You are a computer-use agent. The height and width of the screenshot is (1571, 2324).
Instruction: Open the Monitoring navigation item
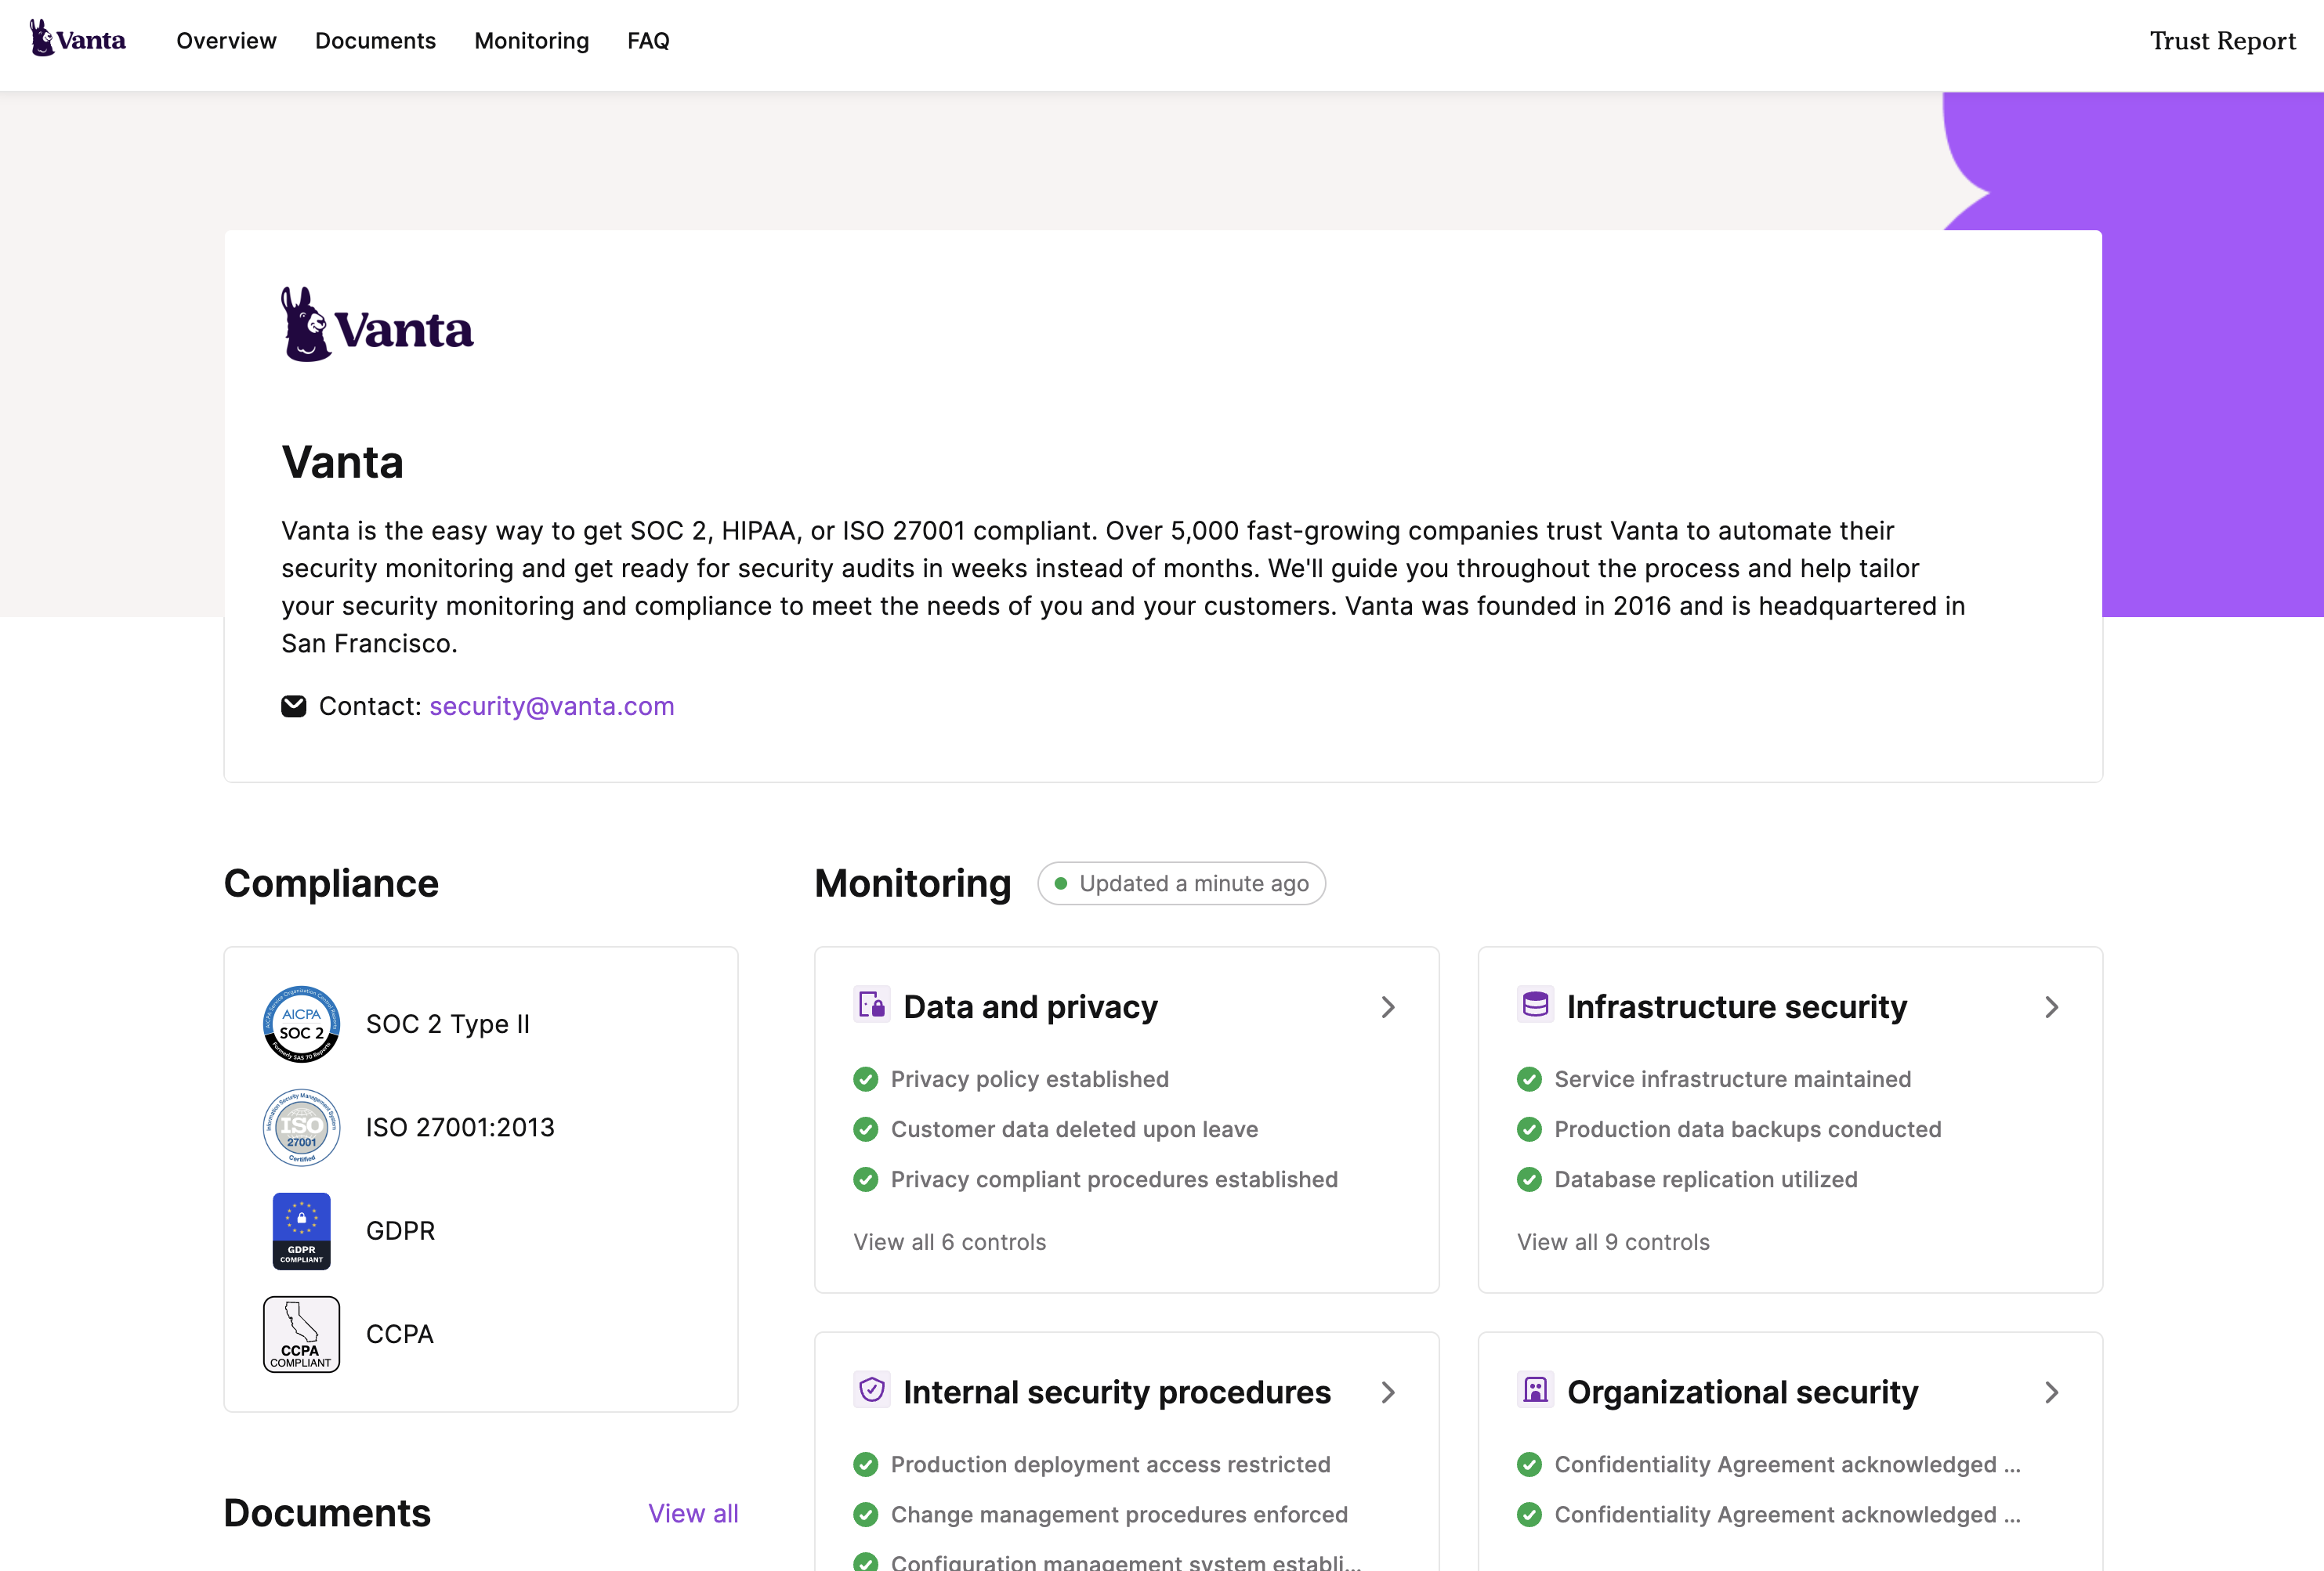tap(531, 41)
